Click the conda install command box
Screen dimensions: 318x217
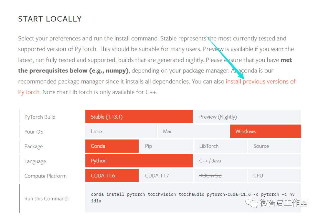point(193,198)
